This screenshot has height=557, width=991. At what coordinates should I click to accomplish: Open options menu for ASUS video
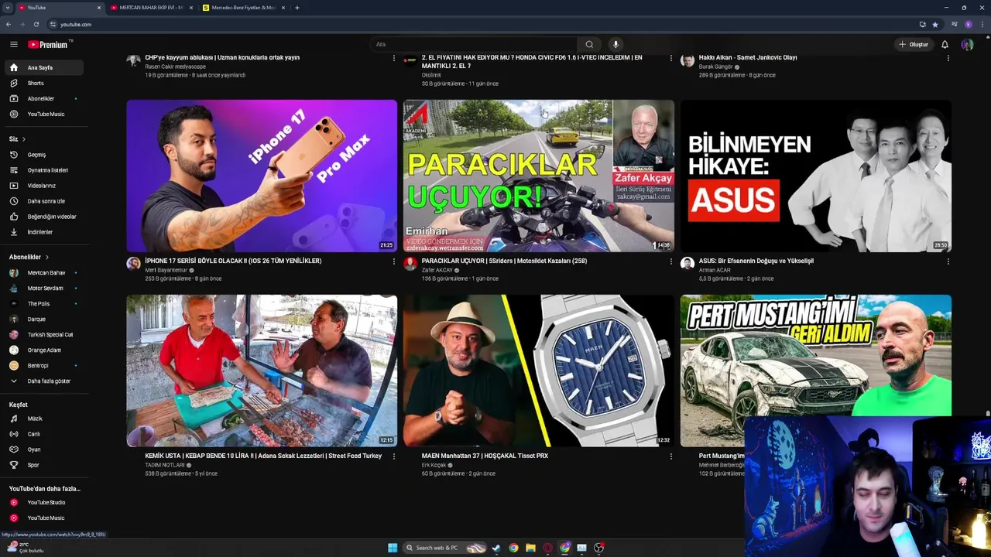[948, 261]
